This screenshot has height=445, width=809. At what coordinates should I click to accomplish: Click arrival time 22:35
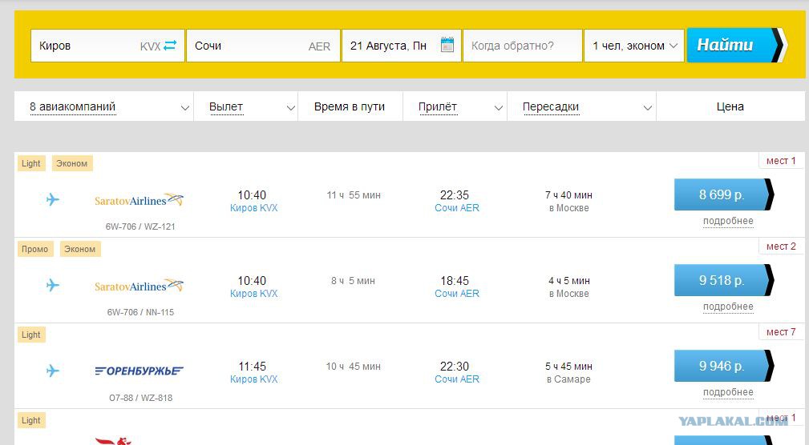pyautogui.click(x=455, y=195)
